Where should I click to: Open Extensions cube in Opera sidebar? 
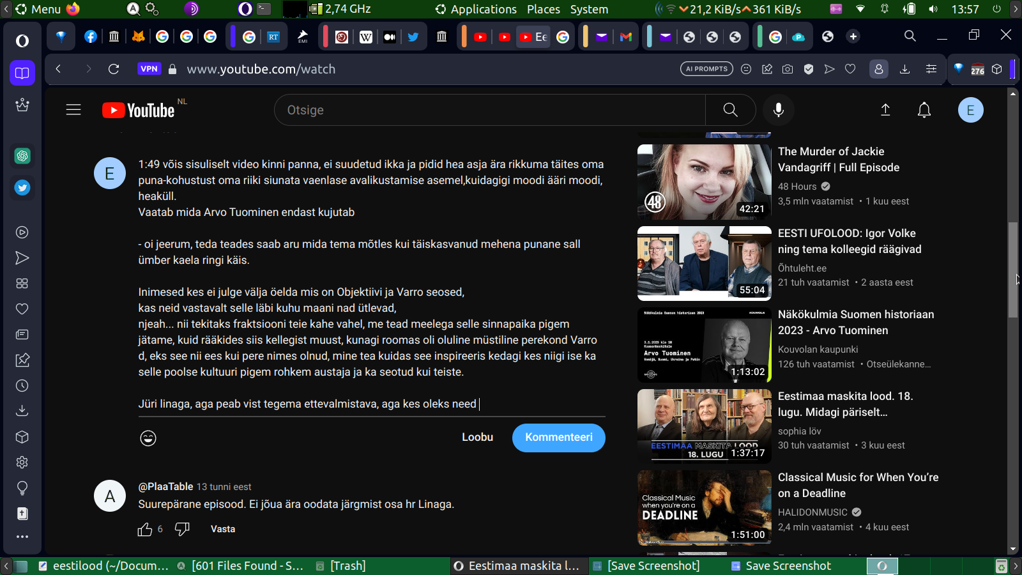(x=22, y=437)
